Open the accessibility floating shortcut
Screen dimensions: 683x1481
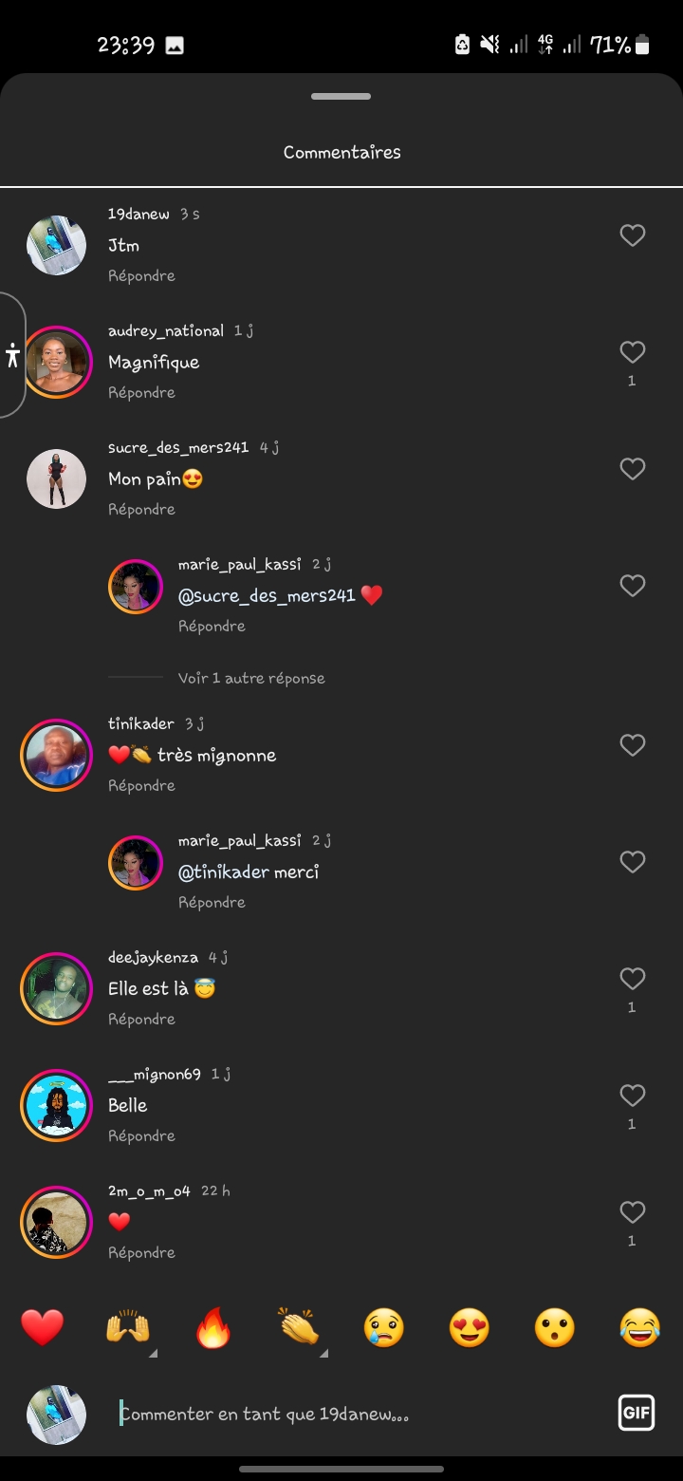12,355
